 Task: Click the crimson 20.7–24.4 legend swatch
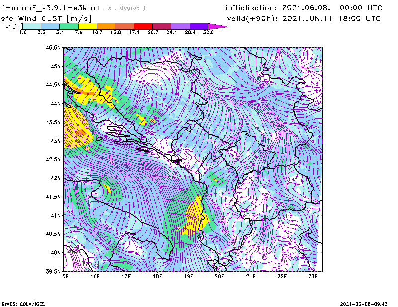(162, 26)
